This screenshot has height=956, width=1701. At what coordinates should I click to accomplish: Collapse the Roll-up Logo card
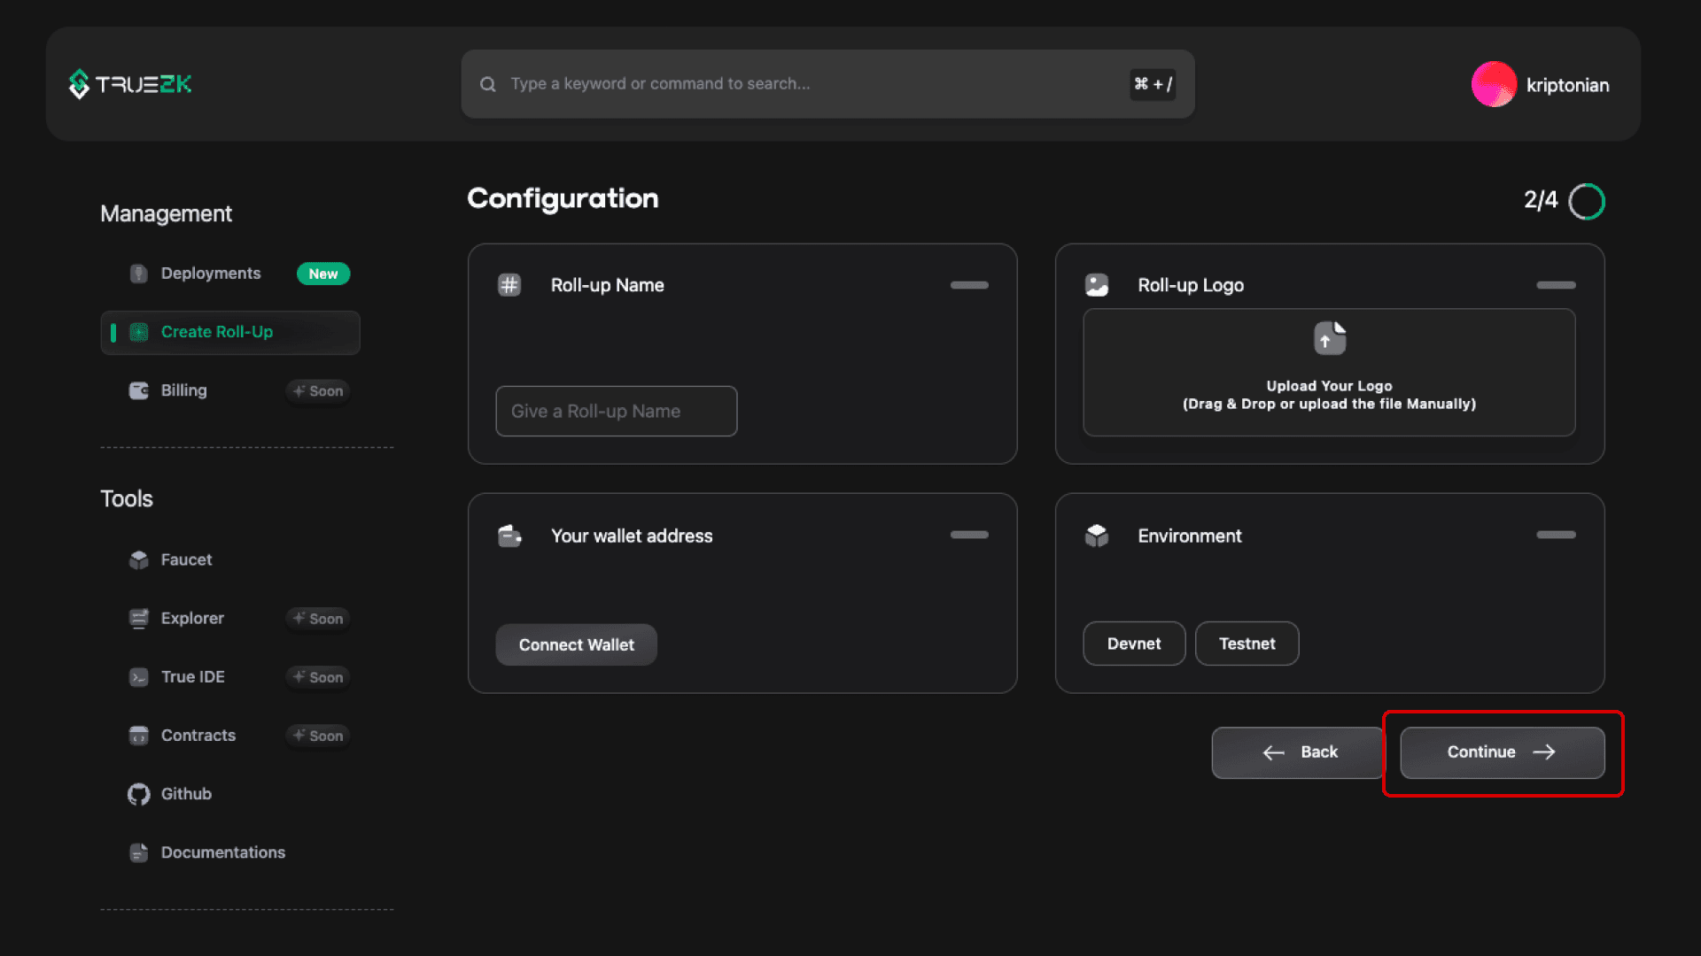tap(1556, 286)
